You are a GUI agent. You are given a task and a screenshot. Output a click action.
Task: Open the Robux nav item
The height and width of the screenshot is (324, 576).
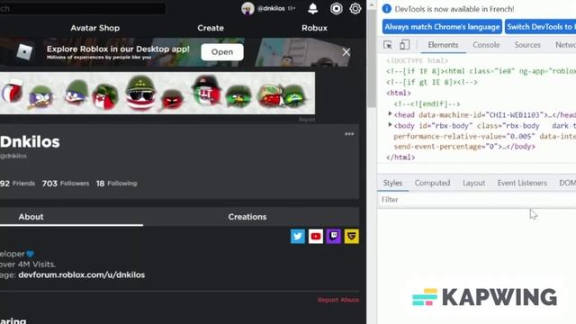click(x=314, y=28)
